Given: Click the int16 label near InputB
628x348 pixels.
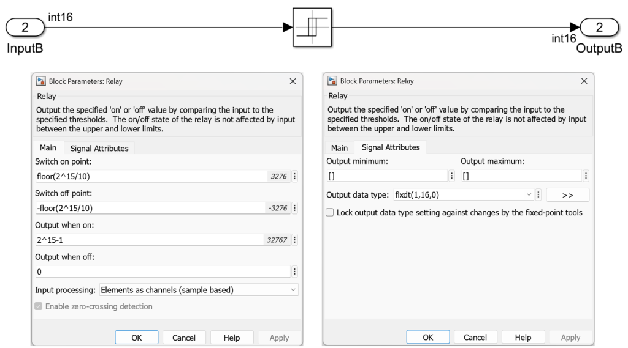Looking at the screenshot, I should point(61,17).
